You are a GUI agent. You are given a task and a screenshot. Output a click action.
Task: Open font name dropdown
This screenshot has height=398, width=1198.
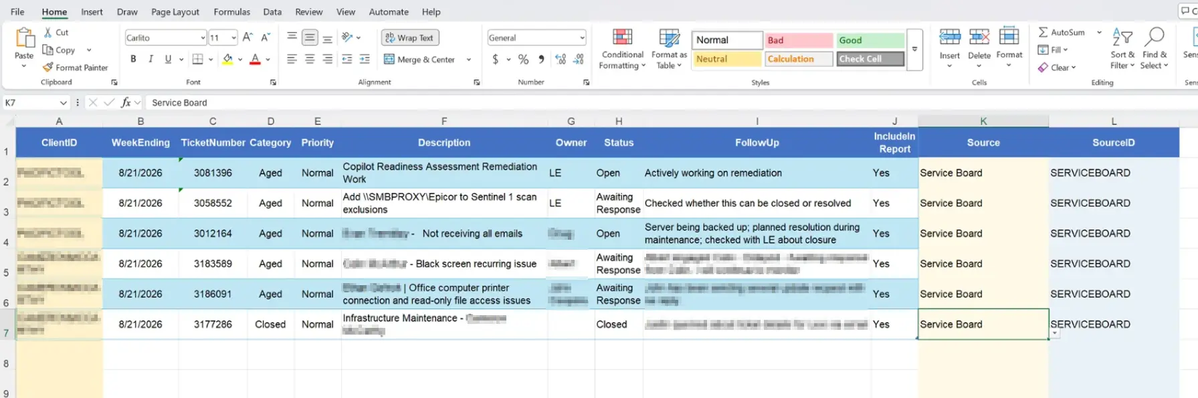pyautogui.click(x=203, y=38)
